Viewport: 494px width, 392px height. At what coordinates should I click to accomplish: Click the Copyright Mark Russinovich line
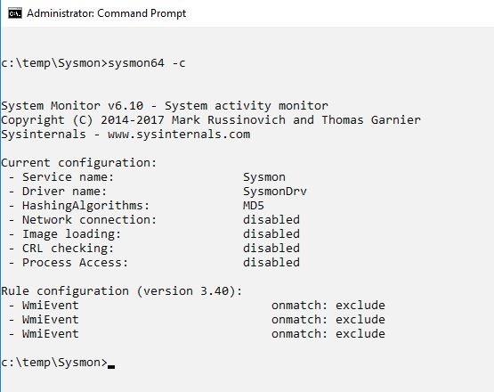click(x=211, y=120)
